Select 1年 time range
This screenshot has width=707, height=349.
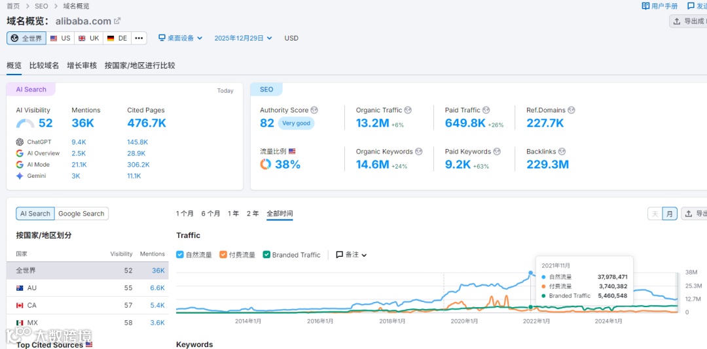233,214
